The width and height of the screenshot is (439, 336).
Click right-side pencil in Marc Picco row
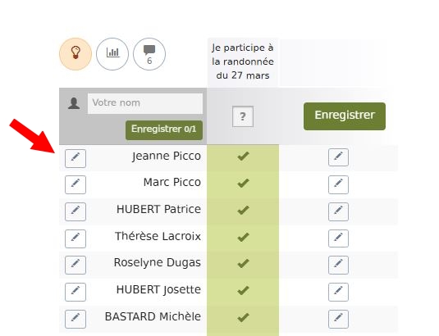[x=338, y=184]
